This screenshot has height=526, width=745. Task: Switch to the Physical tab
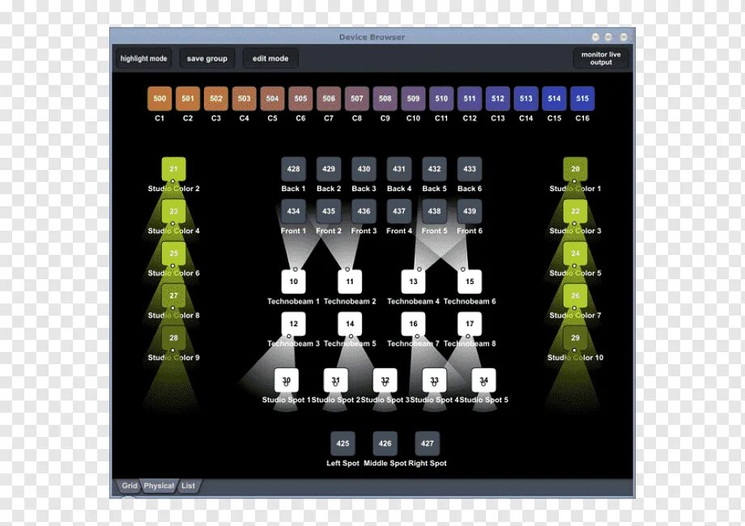point(159,486)
